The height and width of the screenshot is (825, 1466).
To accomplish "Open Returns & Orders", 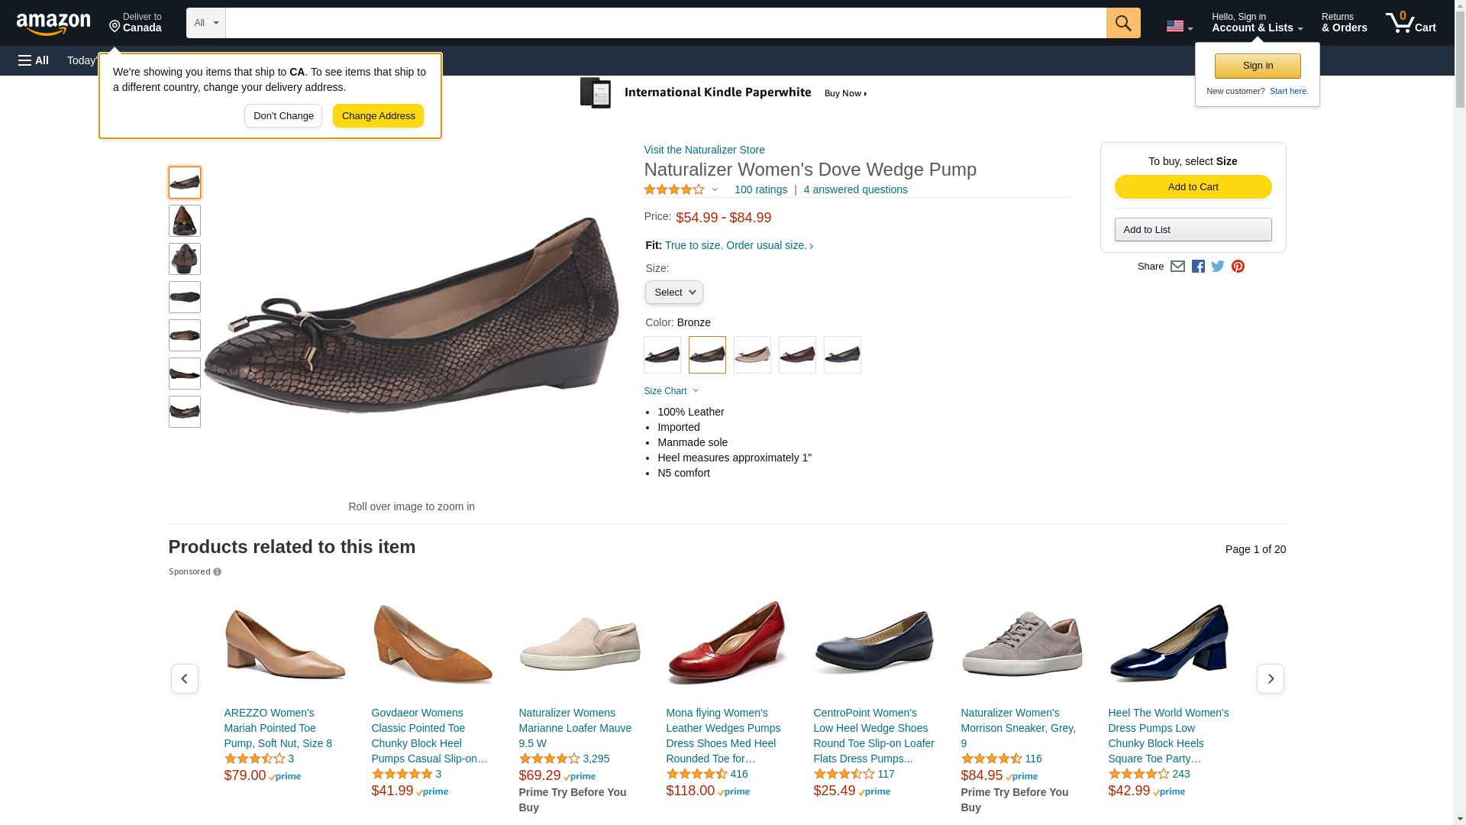I will [1344, 23].
